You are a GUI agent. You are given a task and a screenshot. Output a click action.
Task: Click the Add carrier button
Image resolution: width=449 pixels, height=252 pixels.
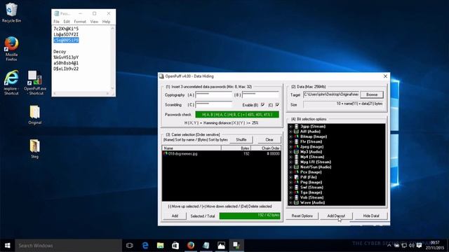175,216
